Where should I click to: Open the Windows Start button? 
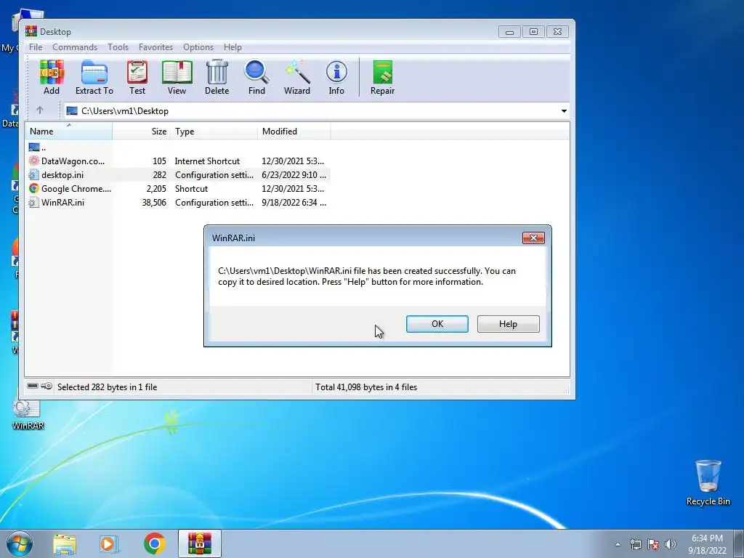coord(19,543)
